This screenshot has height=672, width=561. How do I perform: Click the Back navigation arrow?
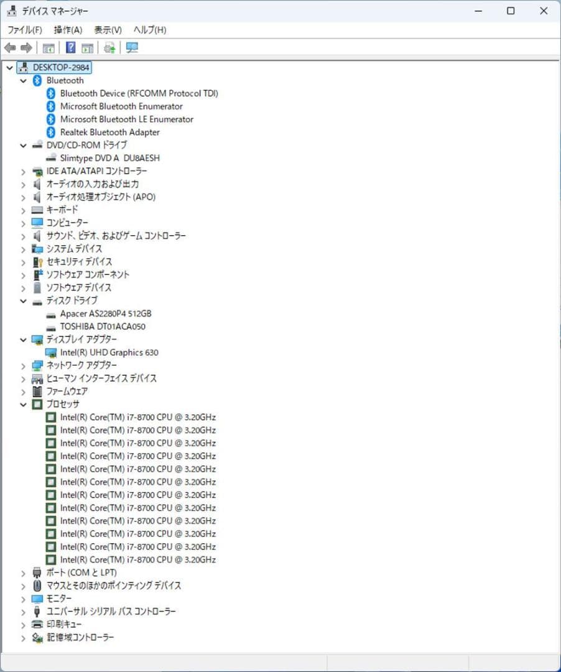click(10, 48)
